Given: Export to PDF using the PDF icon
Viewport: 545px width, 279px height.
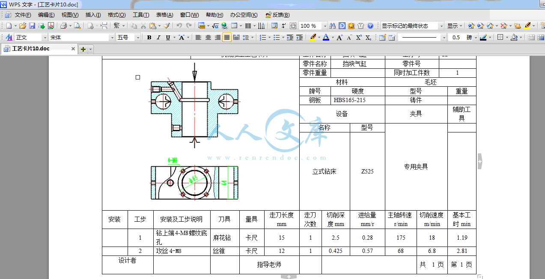Looking at the screenshot, I should [51, 26].
